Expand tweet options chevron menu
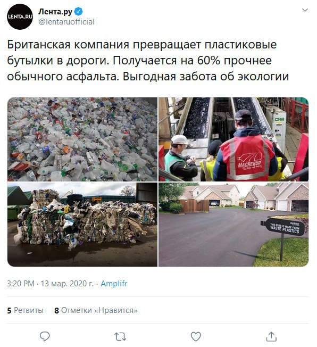 [305, 10]
